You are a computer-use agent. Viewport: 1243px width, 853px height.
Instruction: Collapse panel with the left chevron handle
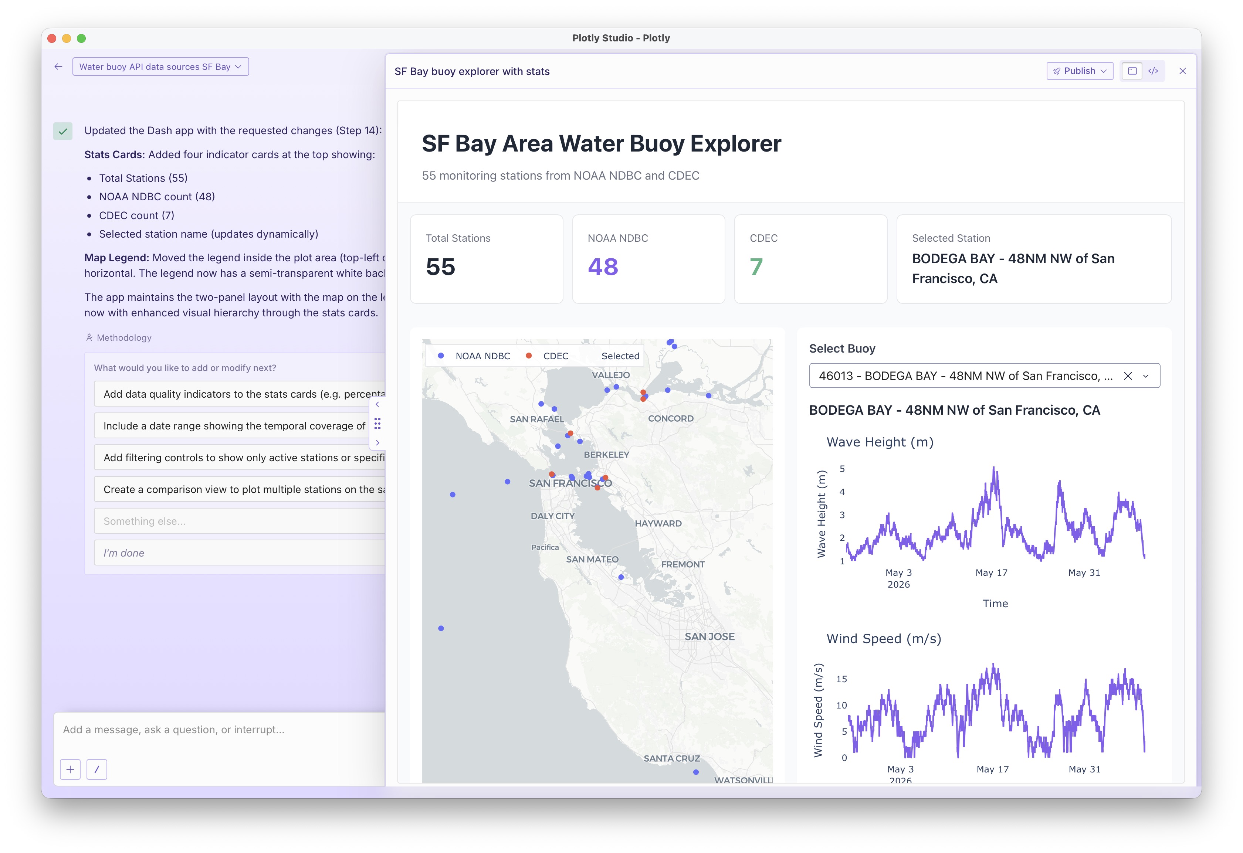click(x=377, y=405)
